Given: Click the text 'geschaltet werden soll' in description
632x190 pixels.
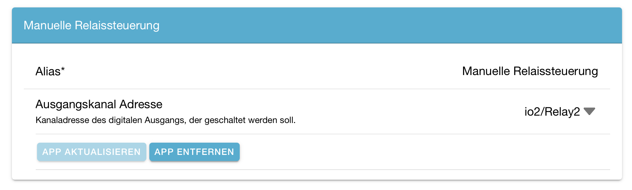Looking at the screenshot, I should 250,120.
